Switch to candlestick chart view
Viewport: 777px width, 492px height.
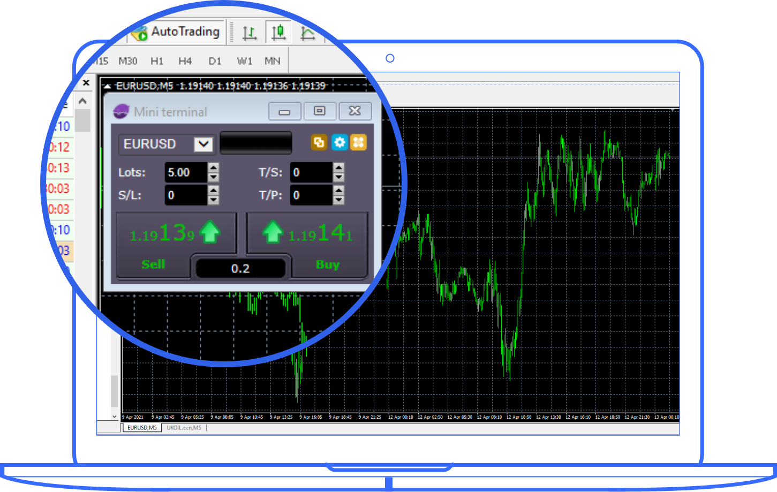[278, 33]
